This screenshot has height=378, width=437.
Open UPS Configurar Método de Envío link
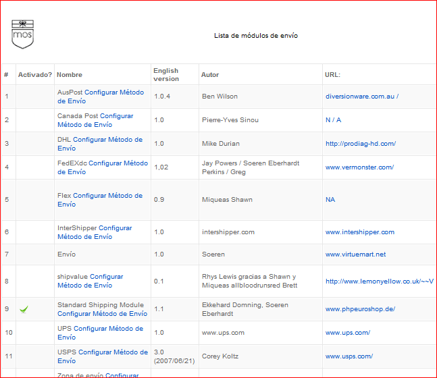pyautogui.click(x=101, y=333)
